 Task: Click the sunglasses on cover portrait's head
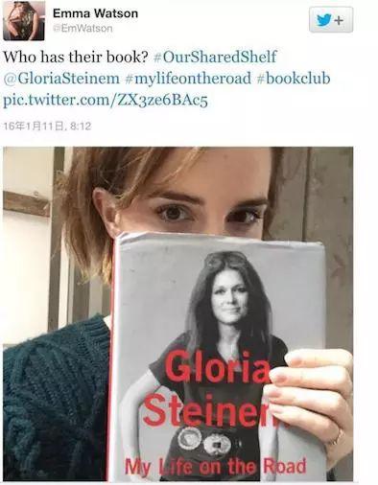coord(225,259)
